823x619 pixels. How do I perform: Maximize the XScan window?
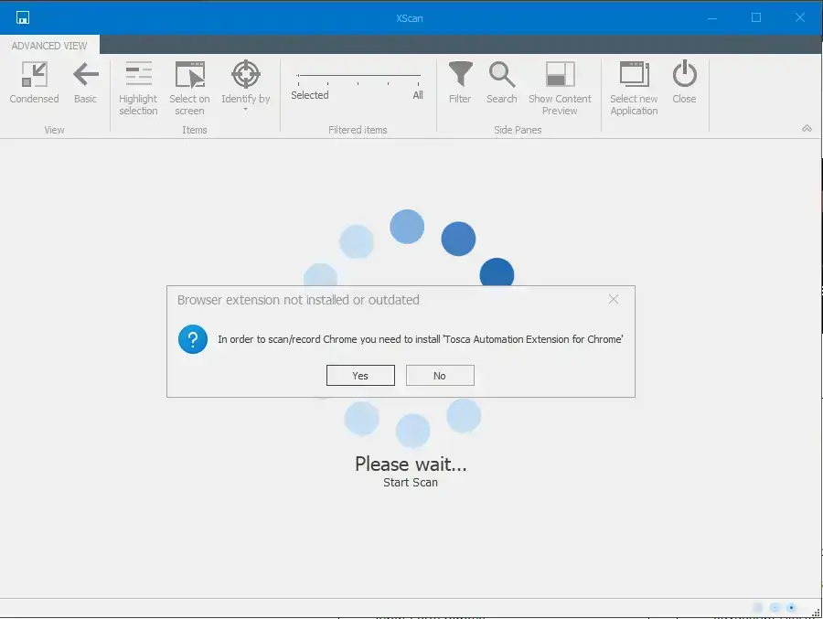[756, 17]
